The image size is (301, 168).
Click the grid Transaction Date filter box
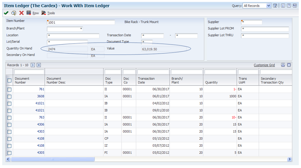(x=153, y=72)
